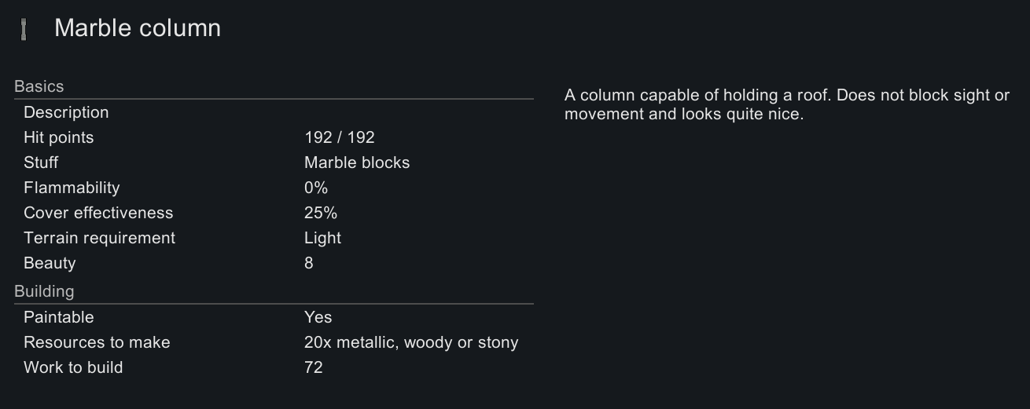Select the Paintable row
Viewport: 1030px width, 409px height.
(x=274, y=317)
